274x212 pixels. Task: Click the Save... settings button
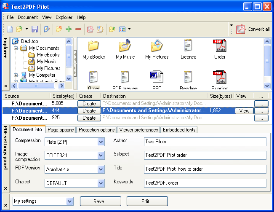coord(101,201)
